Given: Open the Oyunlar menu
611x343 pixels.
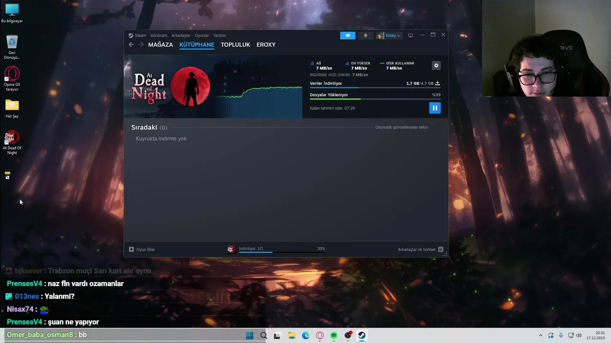Looking at the screenshot, I should coord(202,35).
